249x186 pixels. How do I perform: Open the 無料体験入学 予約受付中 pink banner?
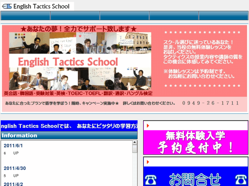pyautogui.click(x=196, y=142)
